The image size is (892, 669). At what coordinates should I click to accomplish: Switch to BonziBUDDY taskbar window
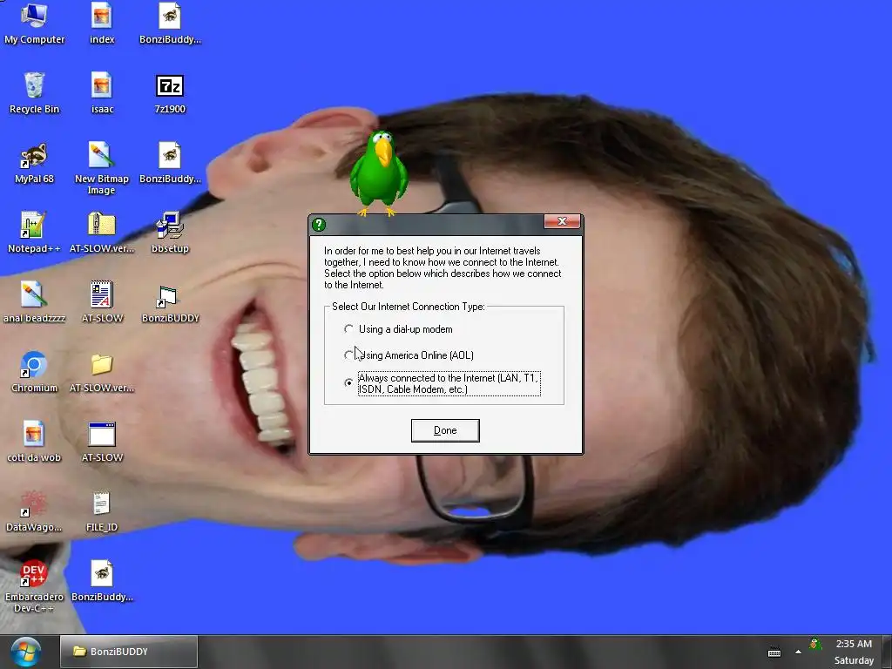tap(129, 652)
